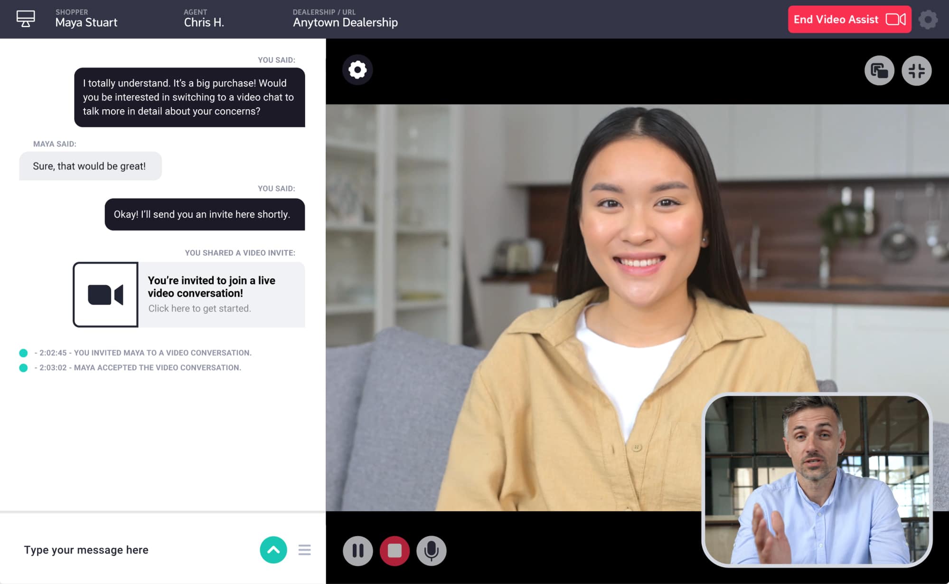Mute the microphone
949x584 pixels.
click(x=431, y=551)
